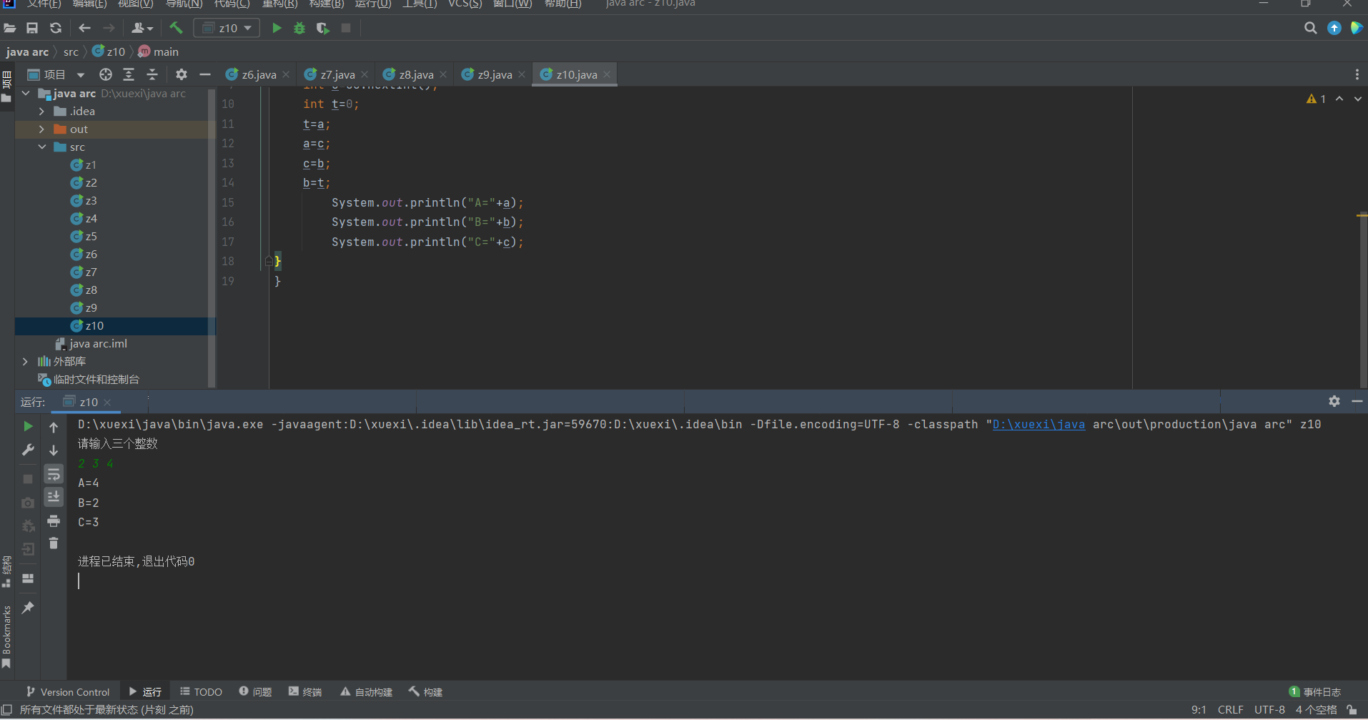Follow the D:\xuexi\java console link
Image resolution: width=1368 pixels, height=720 pixels.
(x=1039, y=425)
